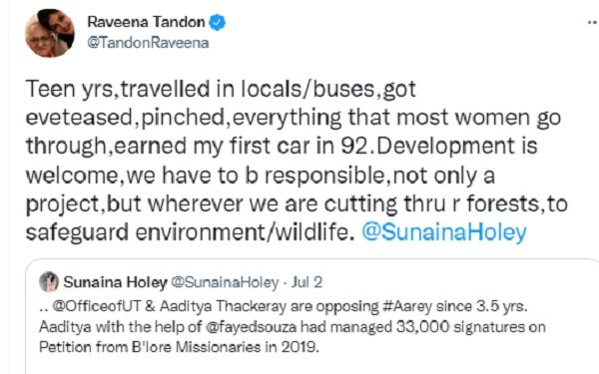This screenshot has height=374, width=599.
Task: Open the tweet's more options menu
Action: pos(592,23)
